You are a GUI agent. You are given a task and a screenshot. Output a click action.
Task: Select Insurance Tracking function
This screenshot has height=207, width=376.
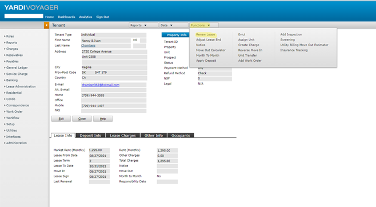point(294,50)
